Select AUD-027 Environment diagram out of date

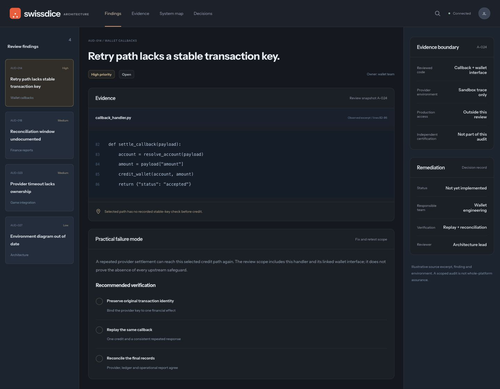(x=39, y=240)
